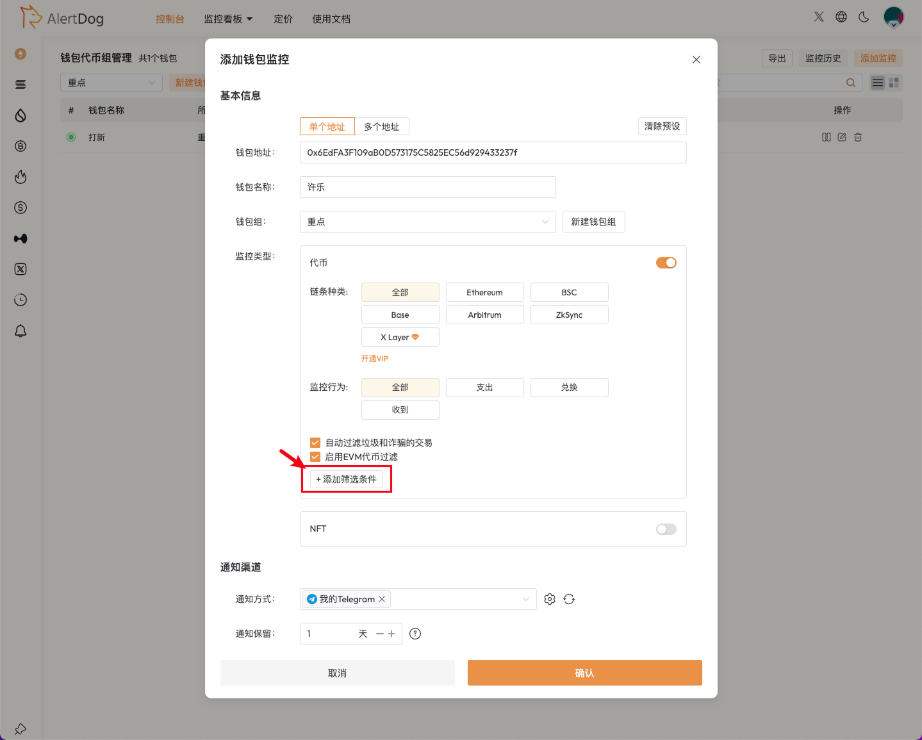
Task: Click the Bitcoin icon in left sidebar
Action: click(20, 146)
